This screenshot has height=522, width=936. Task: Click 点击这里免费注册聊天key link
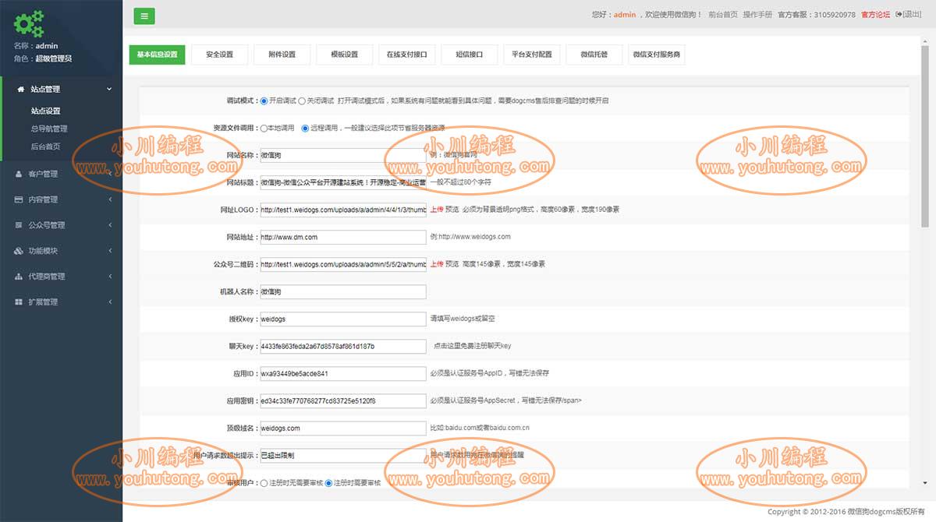pyautogui.click(x=473, y=346)
